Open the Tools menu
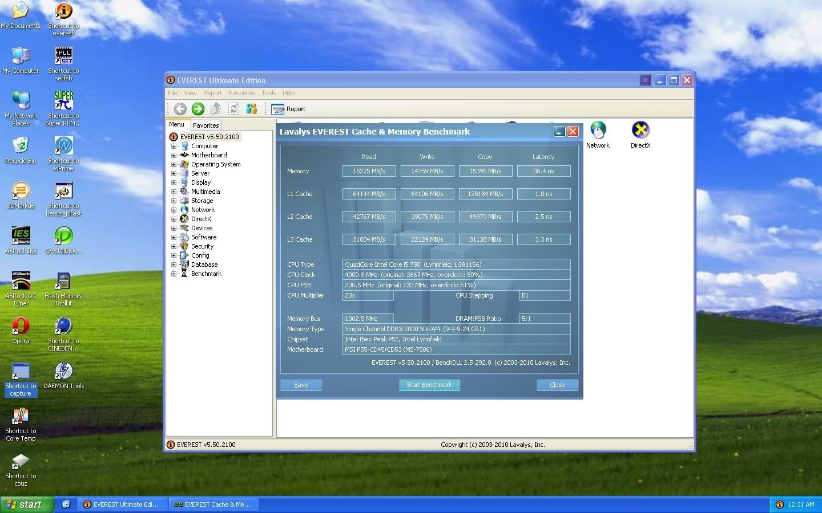 click(269, 93)
